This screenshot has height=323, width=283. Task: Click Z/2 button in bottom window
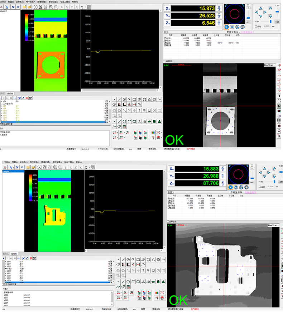point(223,183)
